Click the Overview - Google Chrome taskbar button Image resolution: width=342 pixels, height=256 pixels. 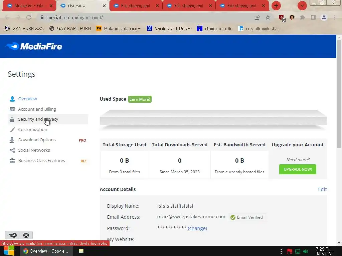(x=46, y=251)
